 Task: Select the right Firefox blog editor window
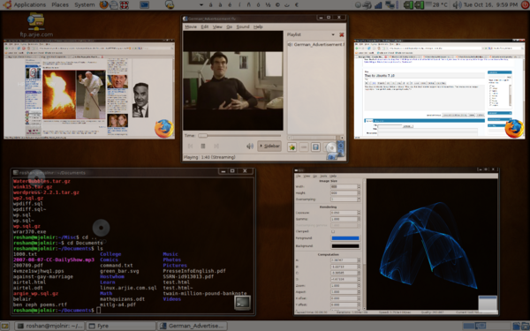(x=439, y=89)
